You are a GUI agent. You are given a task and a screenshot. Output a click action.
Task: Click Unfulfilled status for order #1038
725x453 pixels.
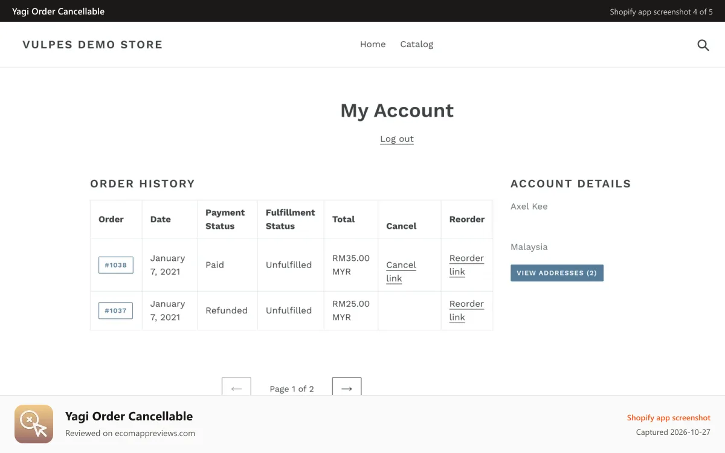coord(289,265)
